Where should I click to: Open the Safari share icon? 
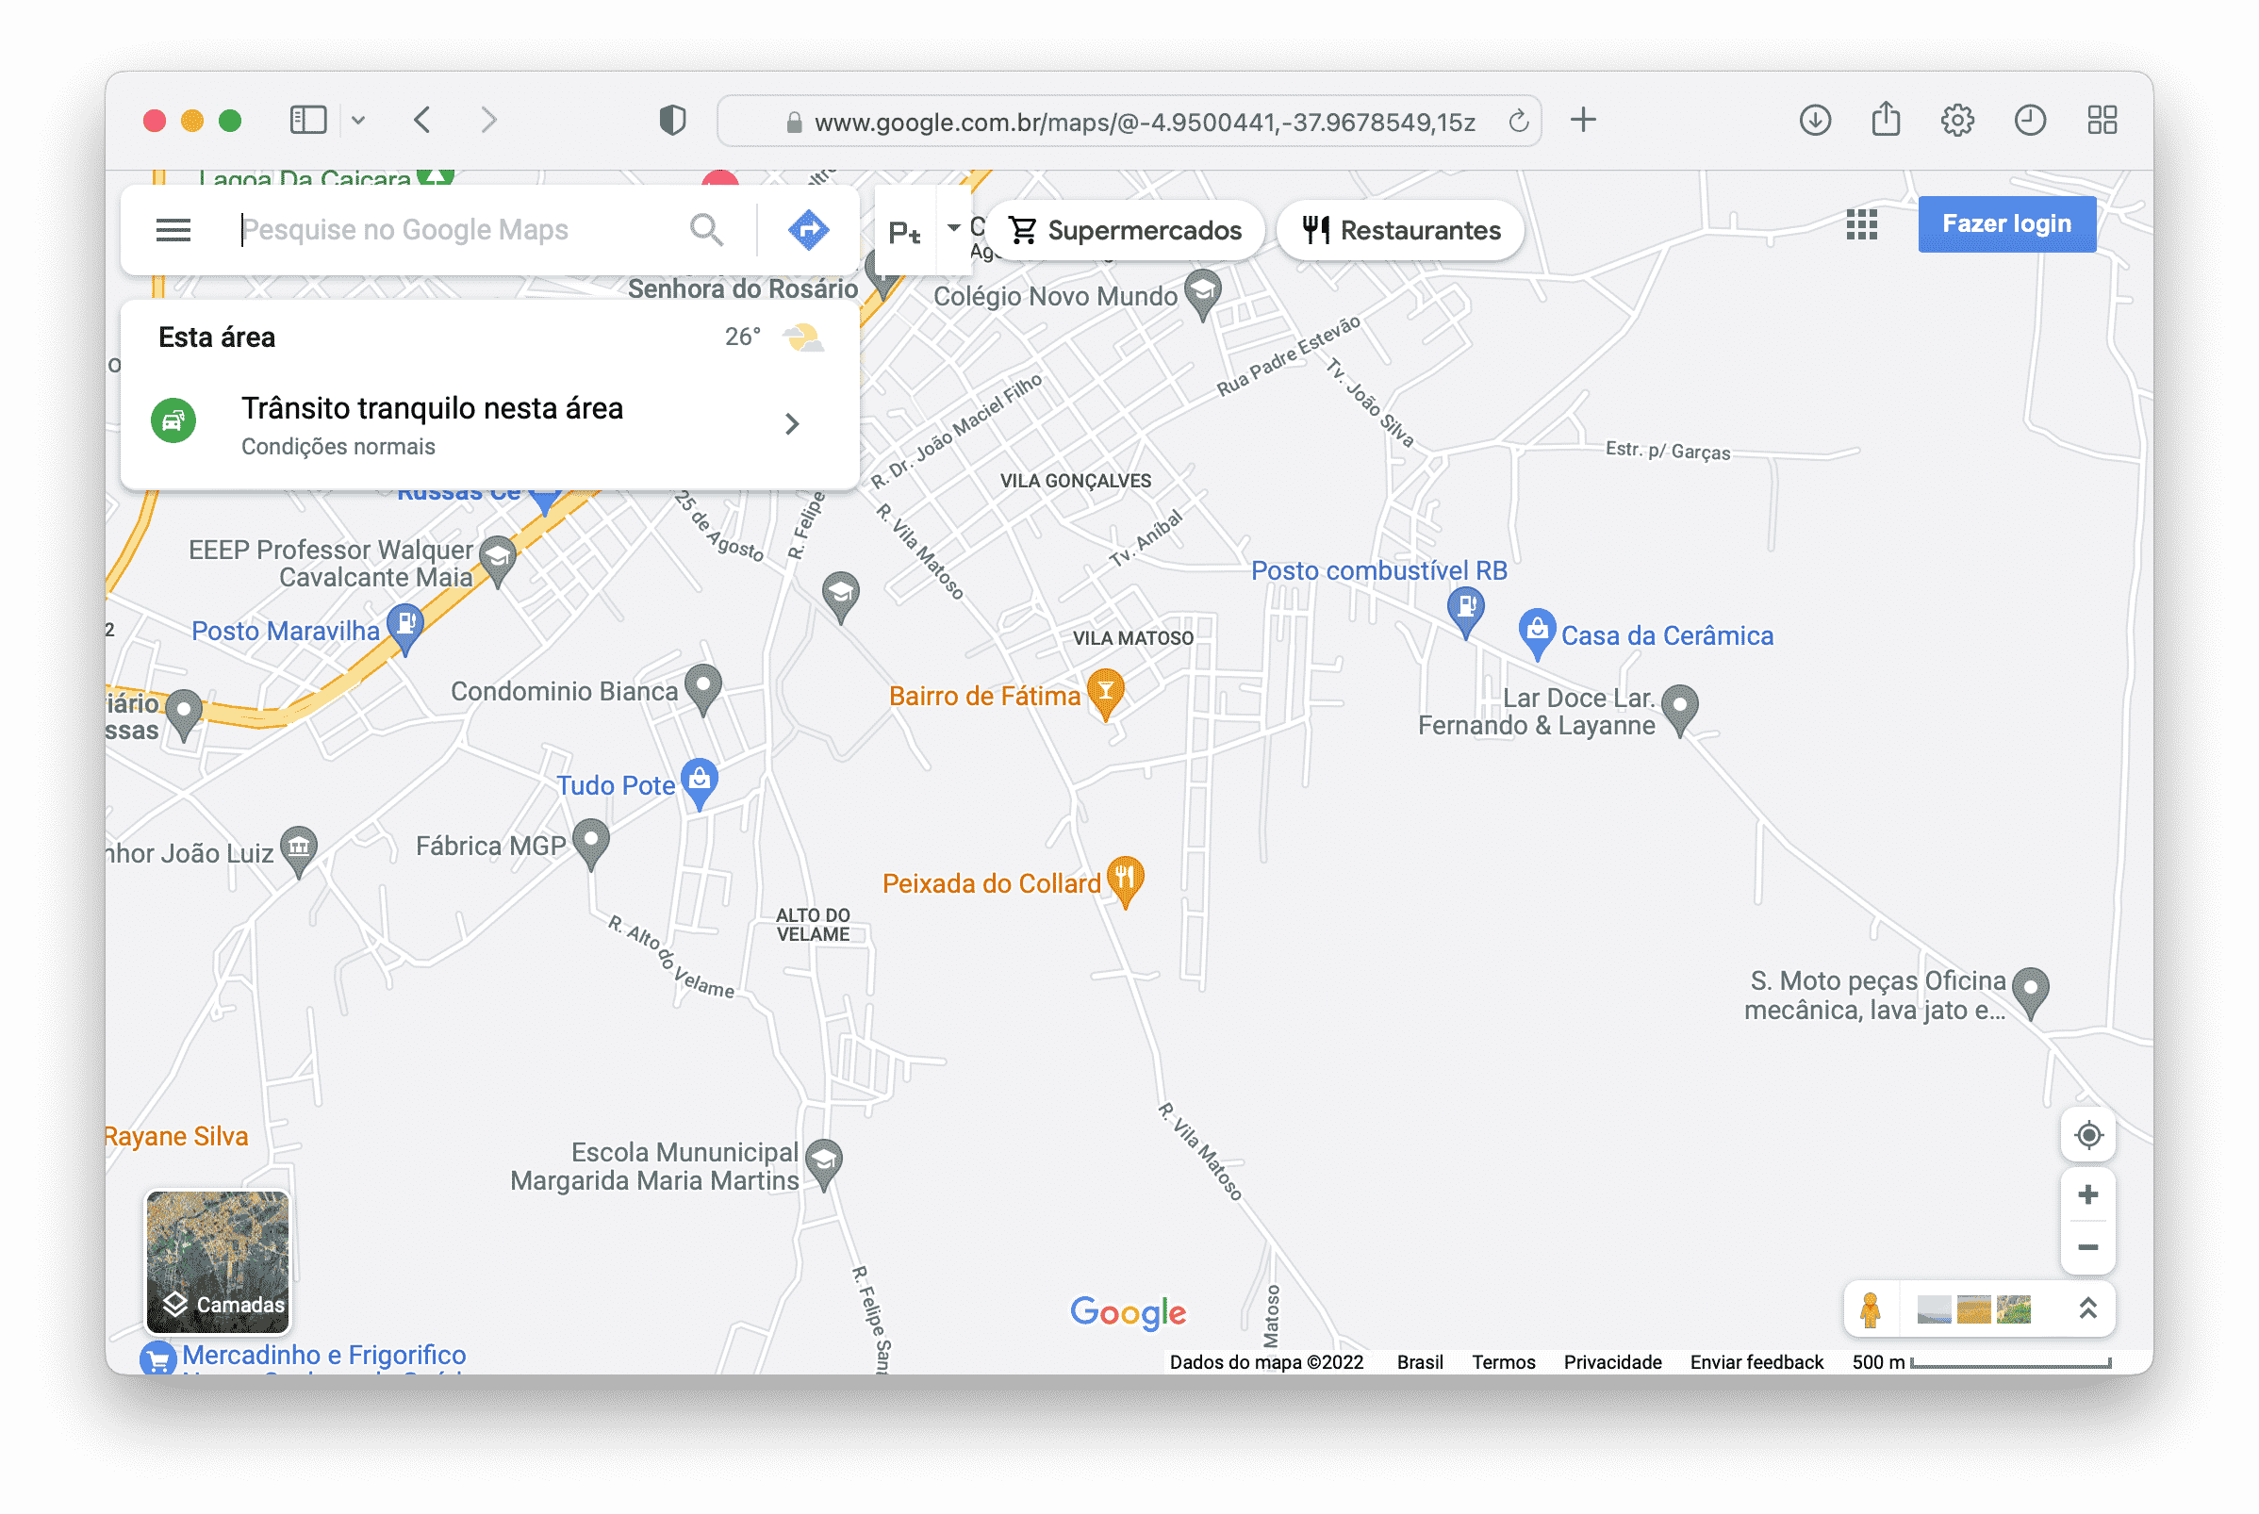1886,120
